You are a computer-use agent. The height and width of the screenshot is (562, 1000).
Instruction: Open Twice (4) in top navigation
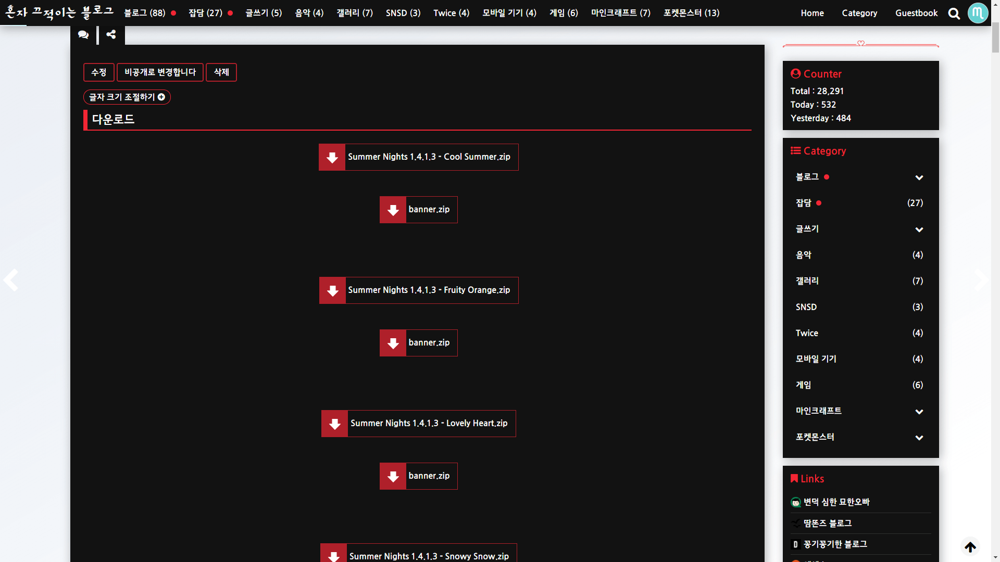(451, 13)
